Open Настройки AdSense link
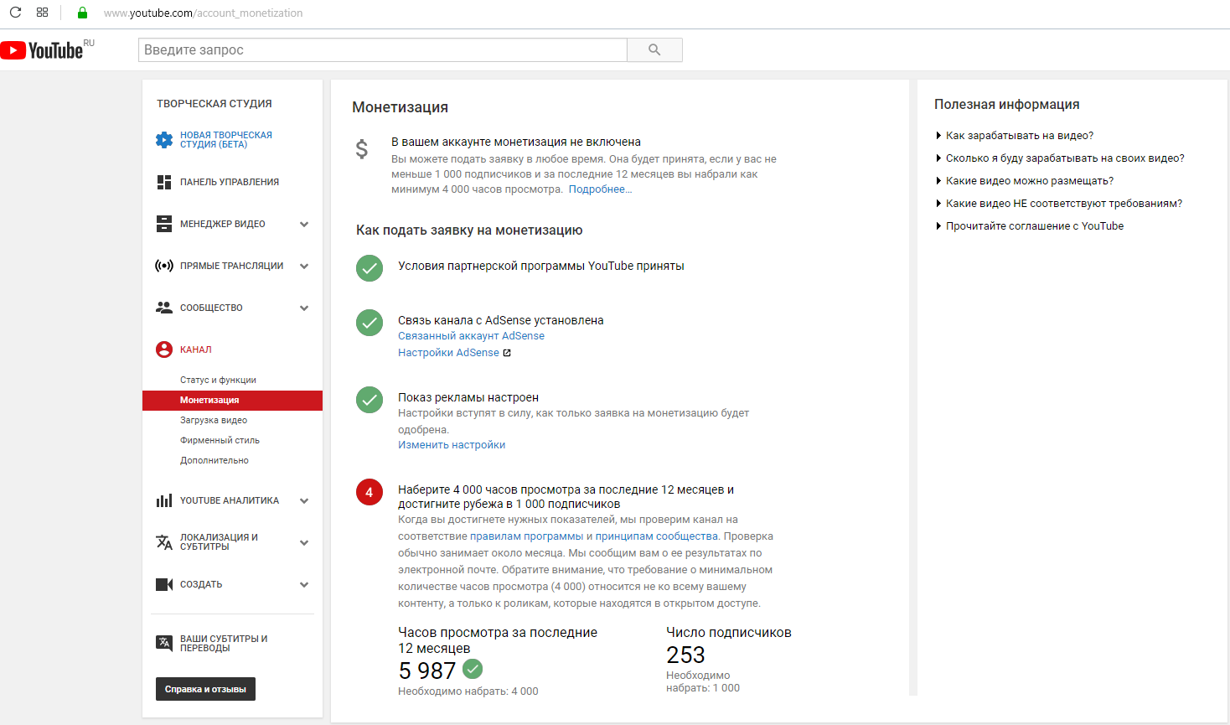1230x725 pixels. coord(448,353)
